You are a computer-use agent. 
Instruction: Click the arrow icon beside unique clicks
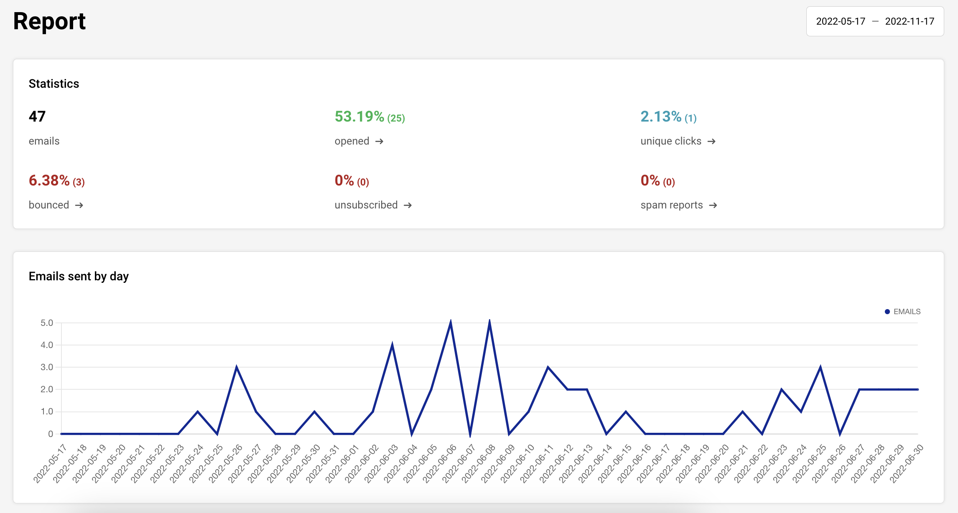click(x=711, y=142)
